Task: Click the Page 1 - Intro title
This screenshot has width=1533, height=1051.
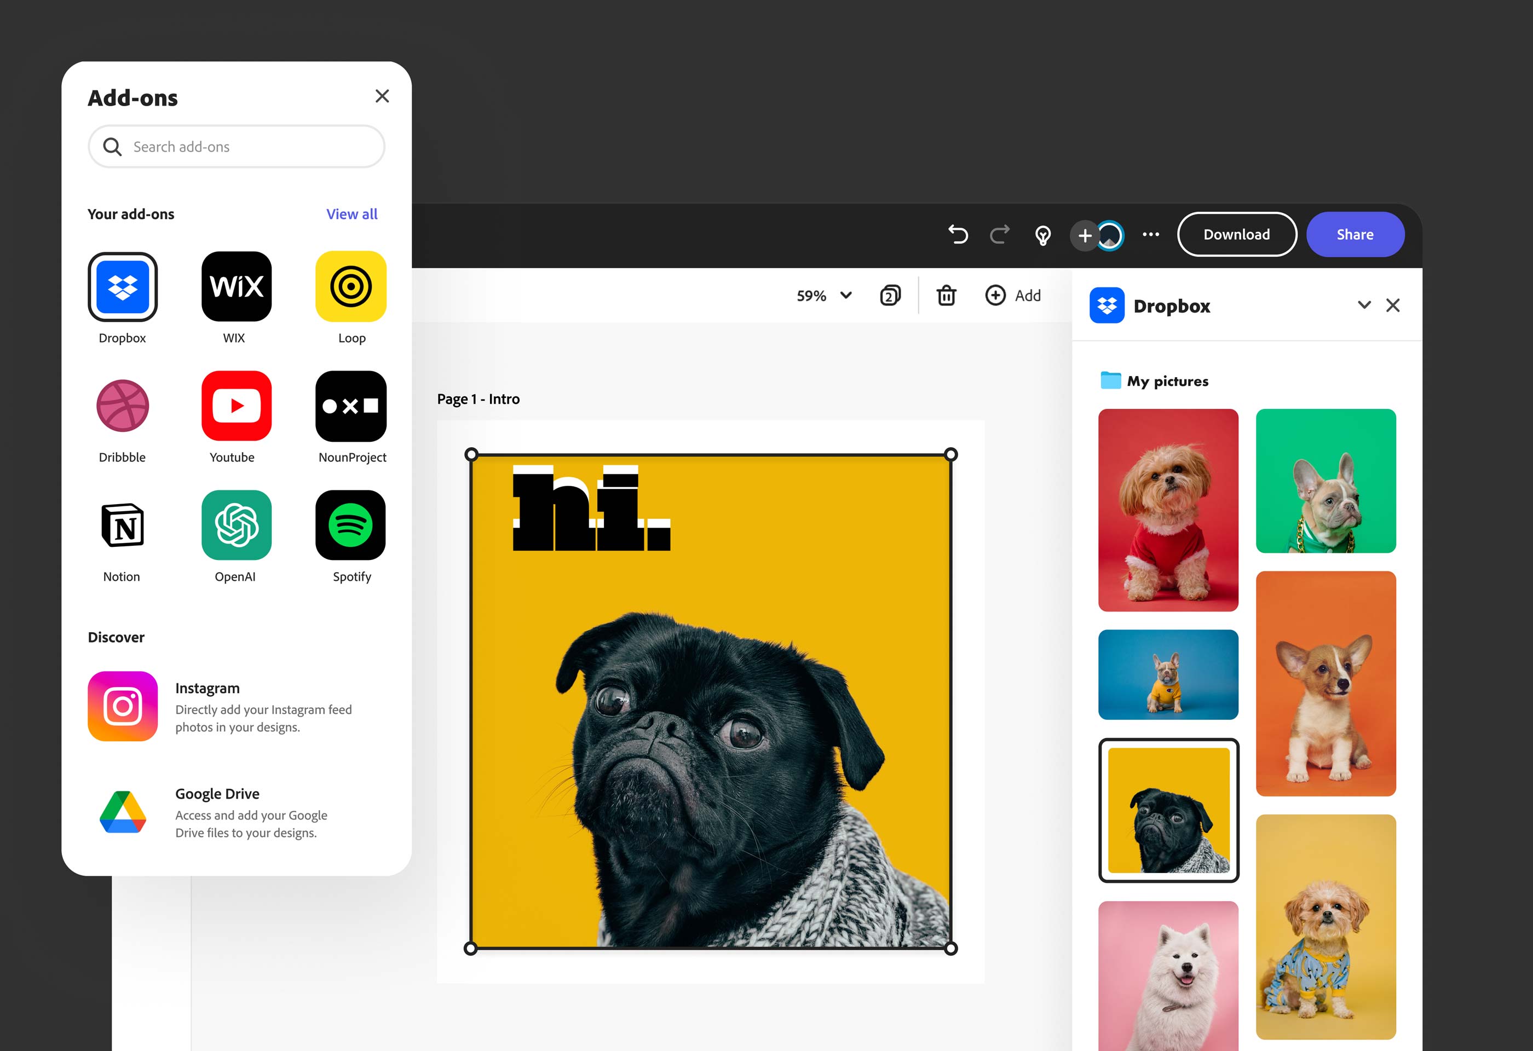Action: [x=478, y=399]
